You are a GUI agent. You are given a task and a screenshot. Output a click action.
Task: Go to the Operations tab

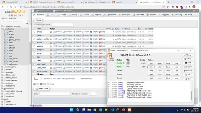point(110,15)
